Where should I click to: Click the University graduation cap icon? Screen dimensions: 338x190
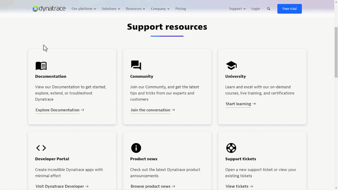(231, 65)
